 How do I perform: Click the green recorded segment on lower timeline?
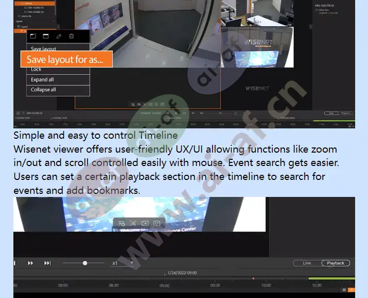(x=331, y=278)
